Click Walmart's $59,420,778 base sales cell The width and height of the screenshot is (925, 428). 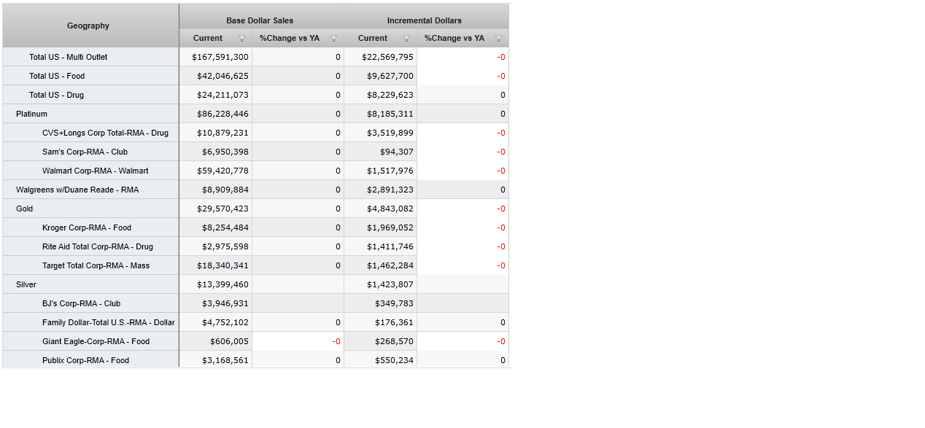(222, 171)
